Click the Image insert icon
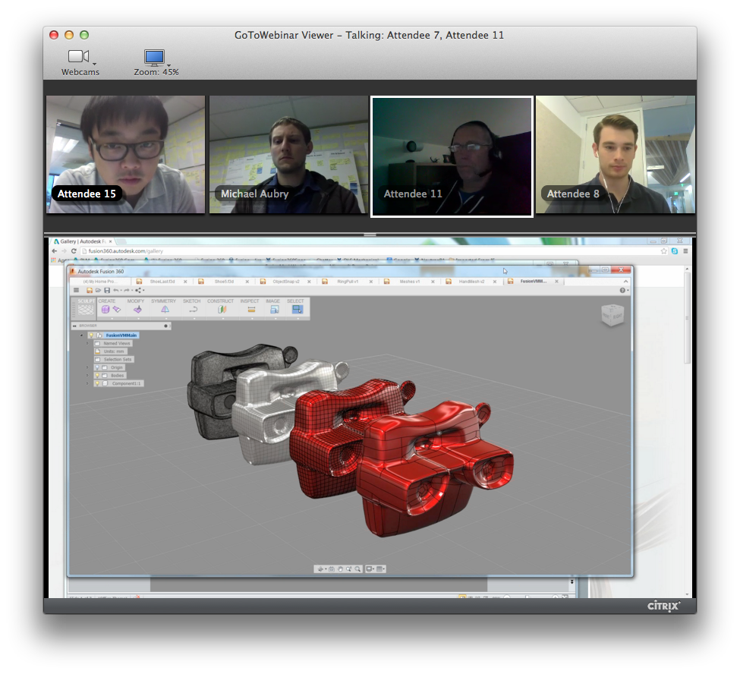The image size is (740, 674). tap(274, 310)
